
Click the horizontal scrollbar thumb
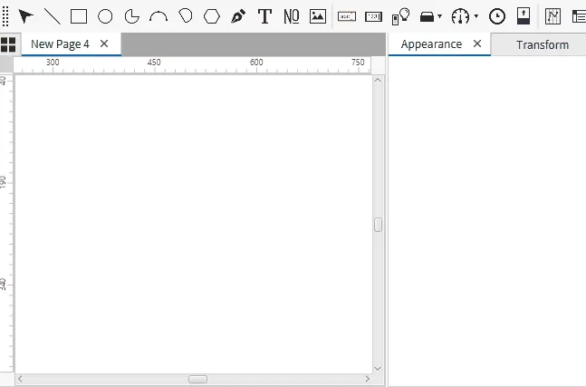click(x=197, y=379)
